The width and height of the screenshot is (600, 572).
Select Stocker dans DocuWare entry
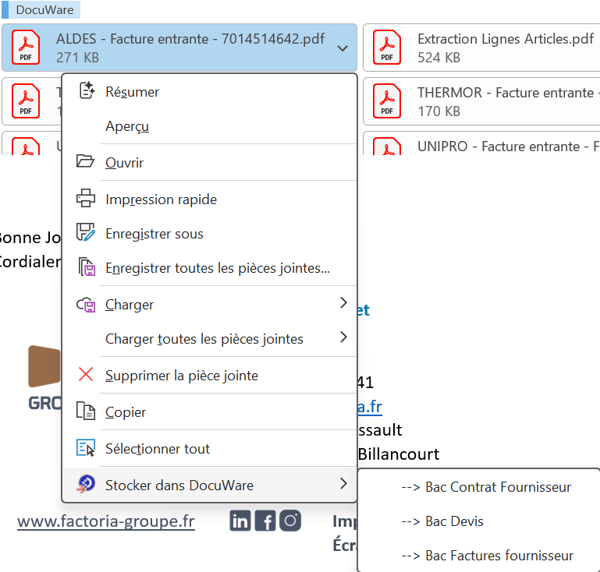(210, 485)
